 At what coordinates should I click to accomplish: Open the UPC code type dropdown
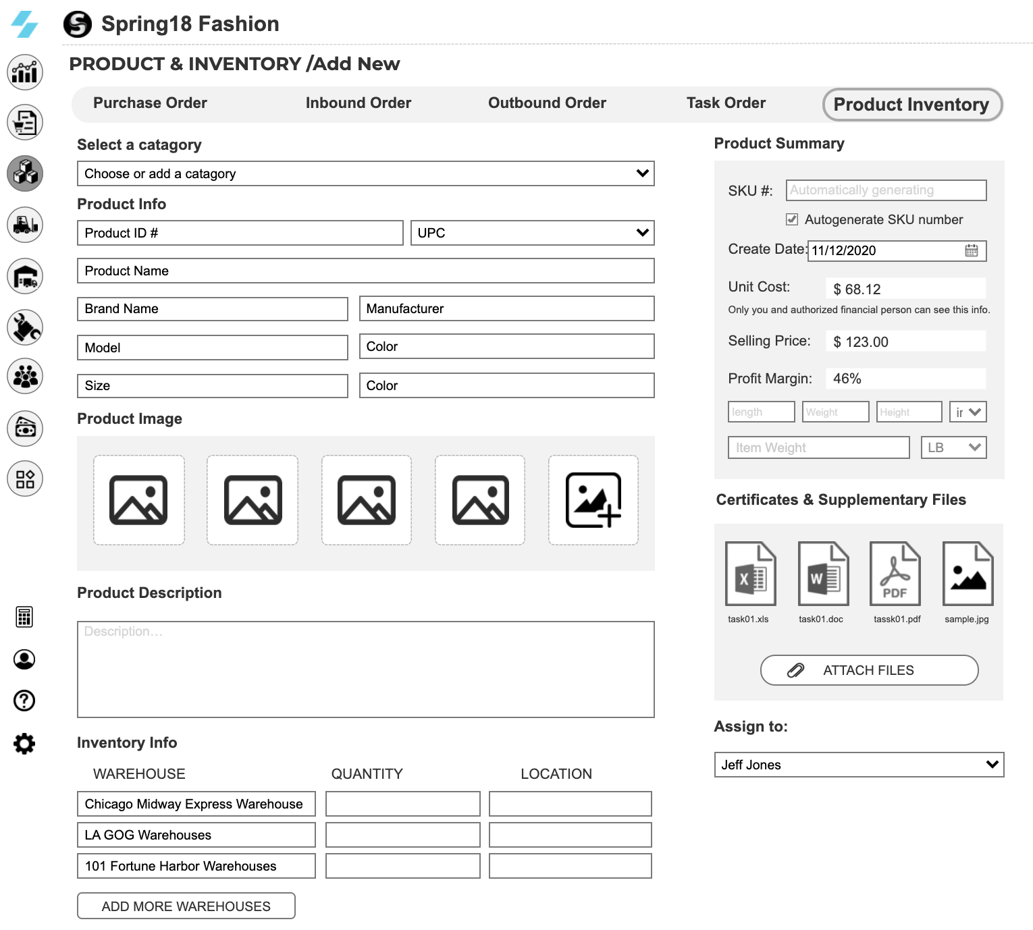pos(533,233)
